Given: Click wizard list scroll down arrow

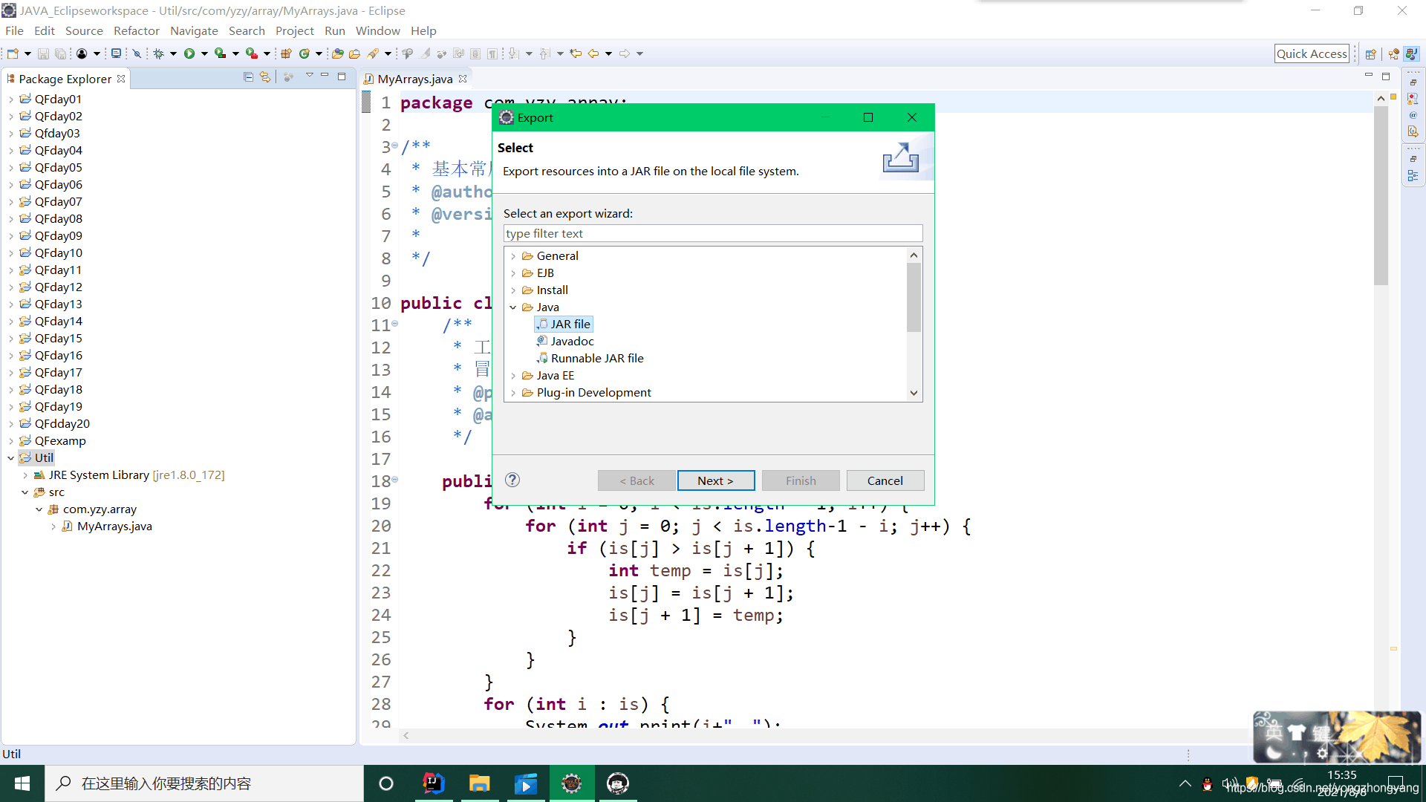Looking at the screenshot, I should tap(914, 393).
